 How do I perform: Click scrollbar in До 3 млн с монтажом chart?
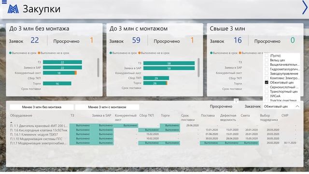[x=198, y=68]
